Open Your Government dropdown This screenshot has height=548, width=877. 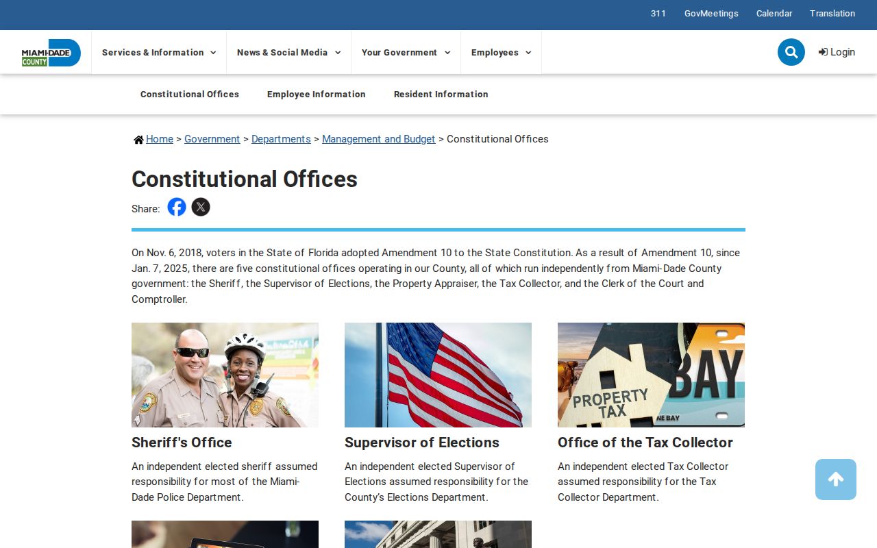coord(406,53)
